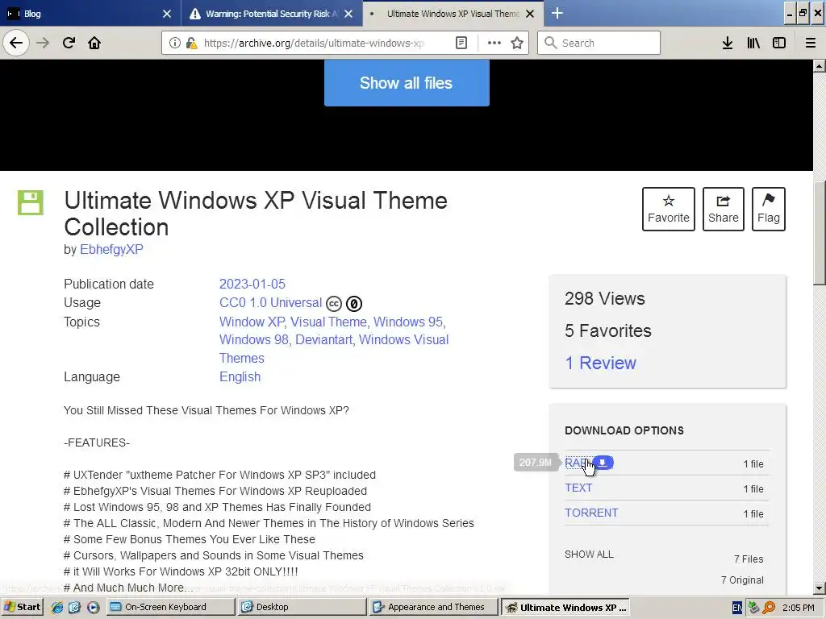This screenshot has width=826, height=619.
Task: Open a new browser tab
Action: pyautogui.click(x=557, y=13)
